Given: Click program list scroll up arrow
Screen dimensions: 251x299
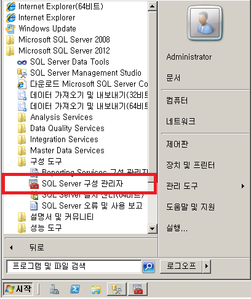Looking at the screenshot, I should [x=152, y=6].
